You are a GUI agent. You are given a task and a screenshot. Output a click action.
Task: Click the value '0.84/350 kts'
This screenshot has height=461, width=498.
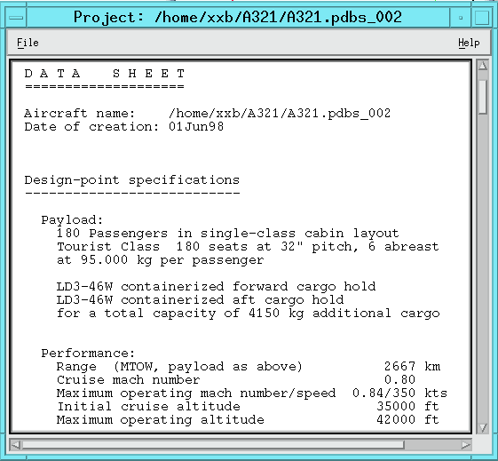coord(399,393)
